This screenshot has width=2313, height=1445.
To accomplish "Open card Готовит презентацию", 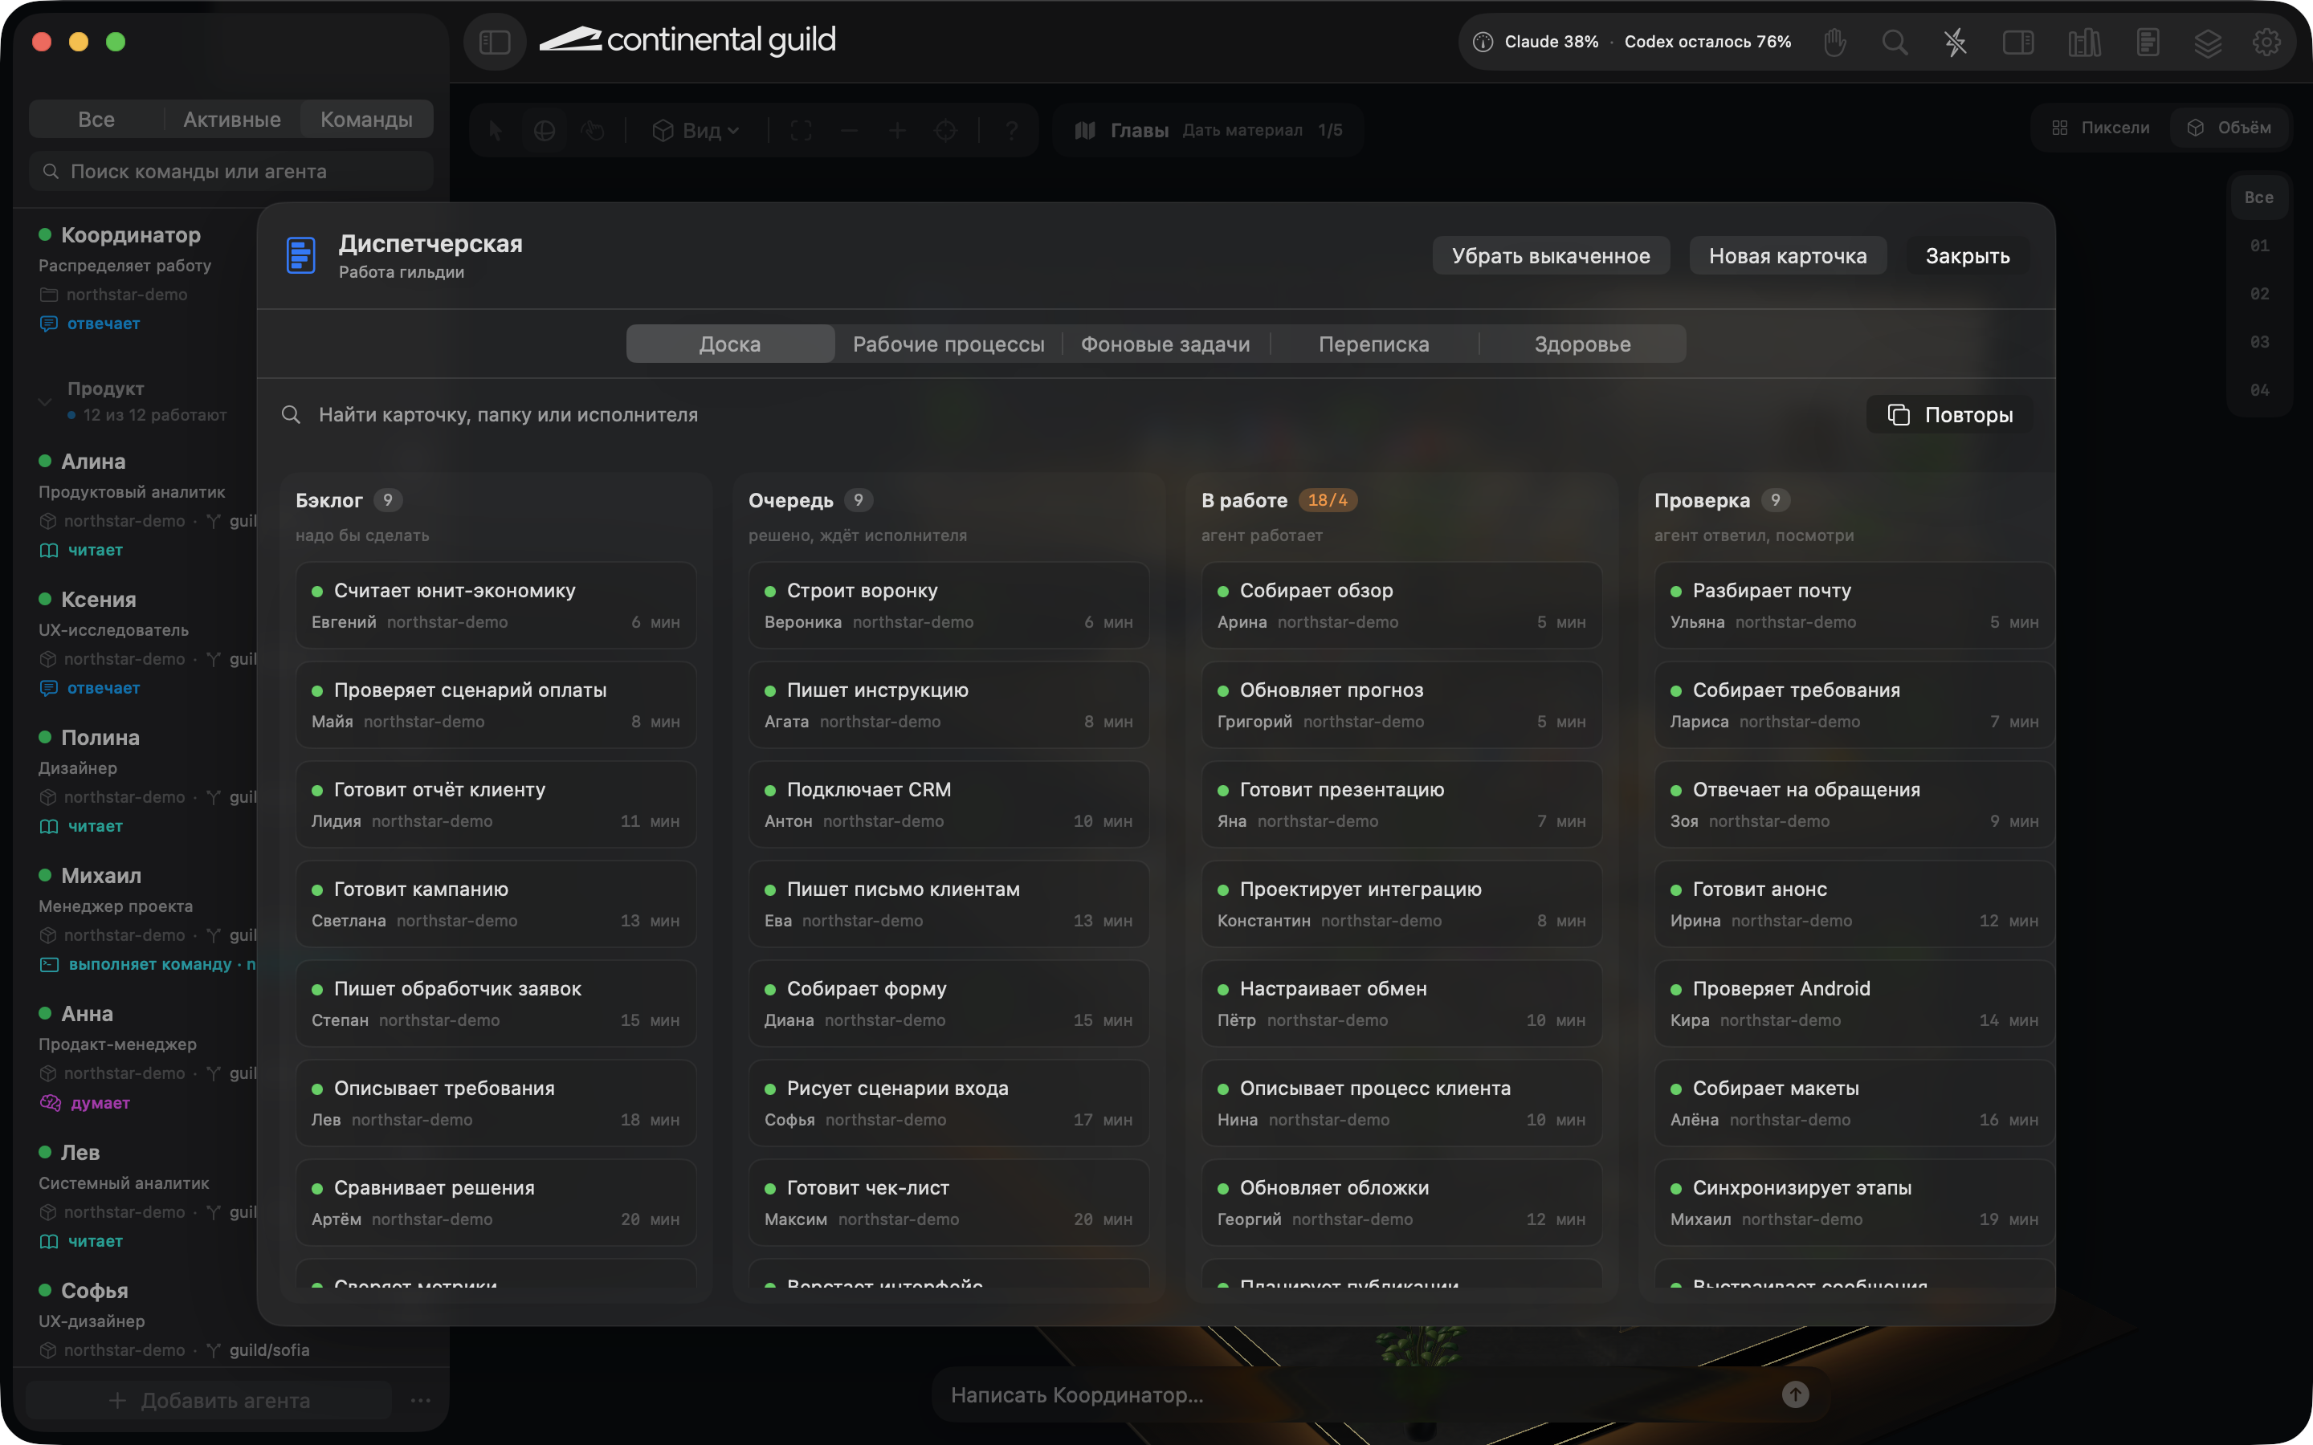I will pyautogui.click(x=1402, y=804).
